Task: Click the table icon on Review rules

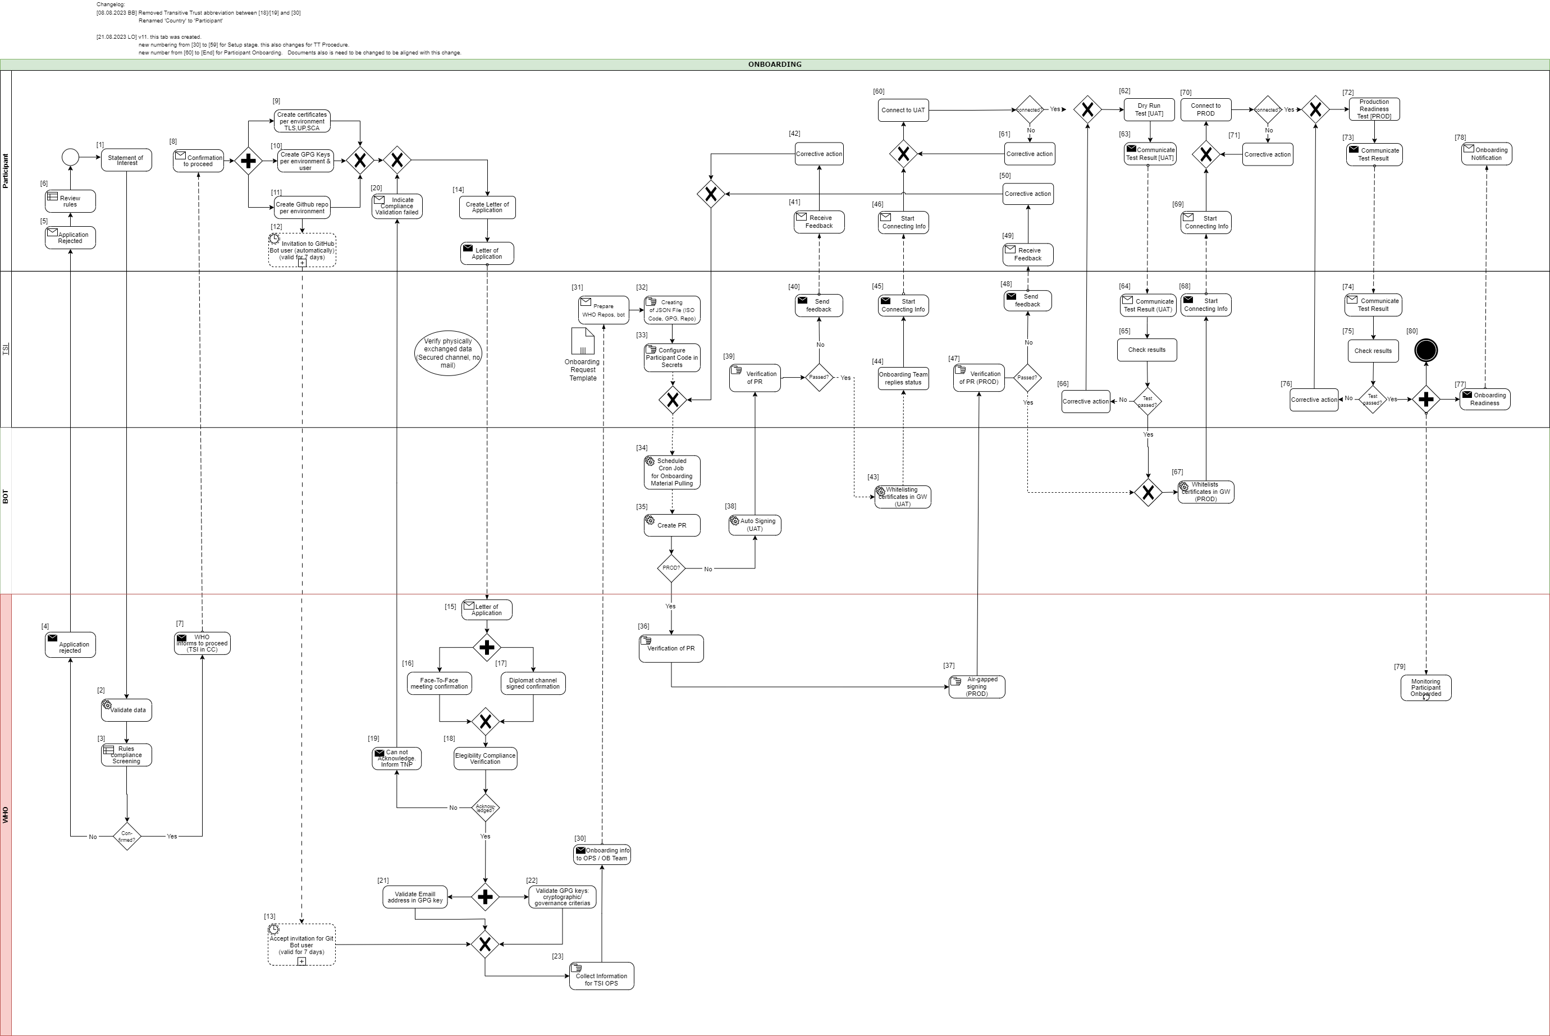Action: [53, 197]
